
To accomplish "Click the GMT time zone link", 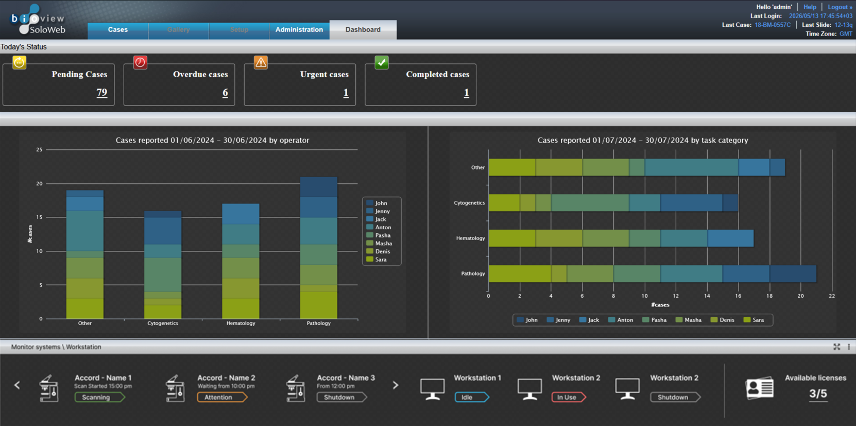I will 846,34.
